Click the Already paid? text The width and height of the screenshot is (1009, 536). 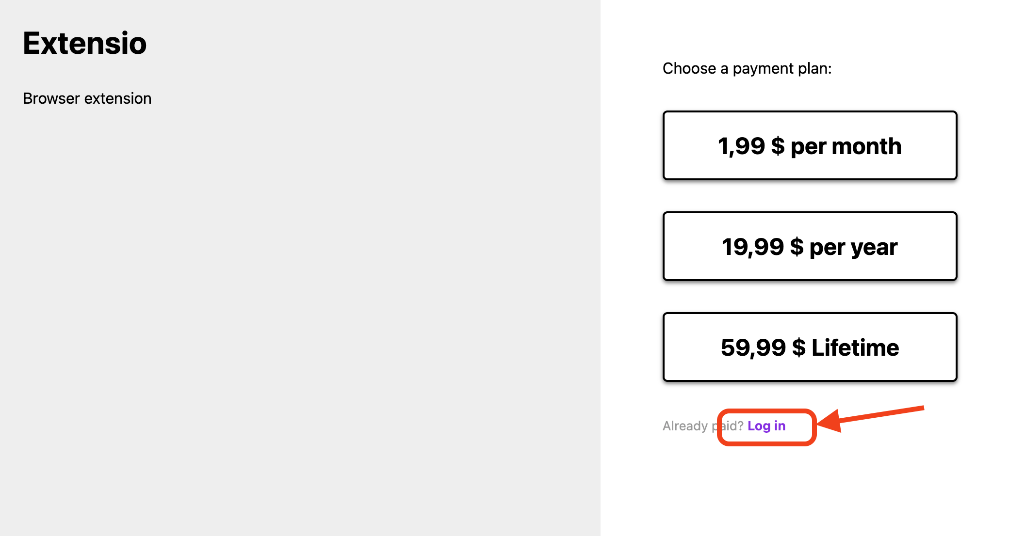(702, 426)
